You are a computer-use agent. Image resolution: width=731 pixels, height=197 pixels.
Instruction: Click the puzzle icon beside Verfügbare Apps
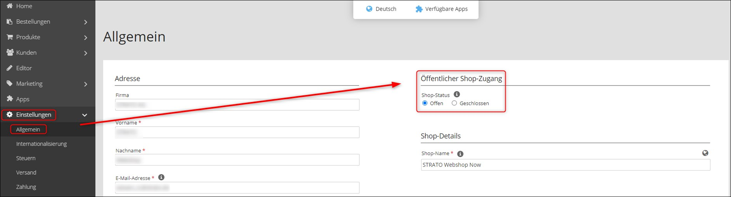click(x=419, y=9)
